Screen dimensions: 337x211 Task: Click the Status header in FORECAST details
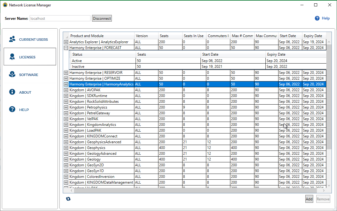(103, 54)
